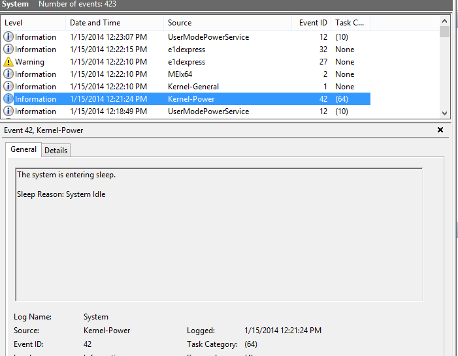This screenshot has height=356, width=458.
Task: Click the info icon for the 12:23:07 PM UserModePowerService event
Action: tap(8, 37)
